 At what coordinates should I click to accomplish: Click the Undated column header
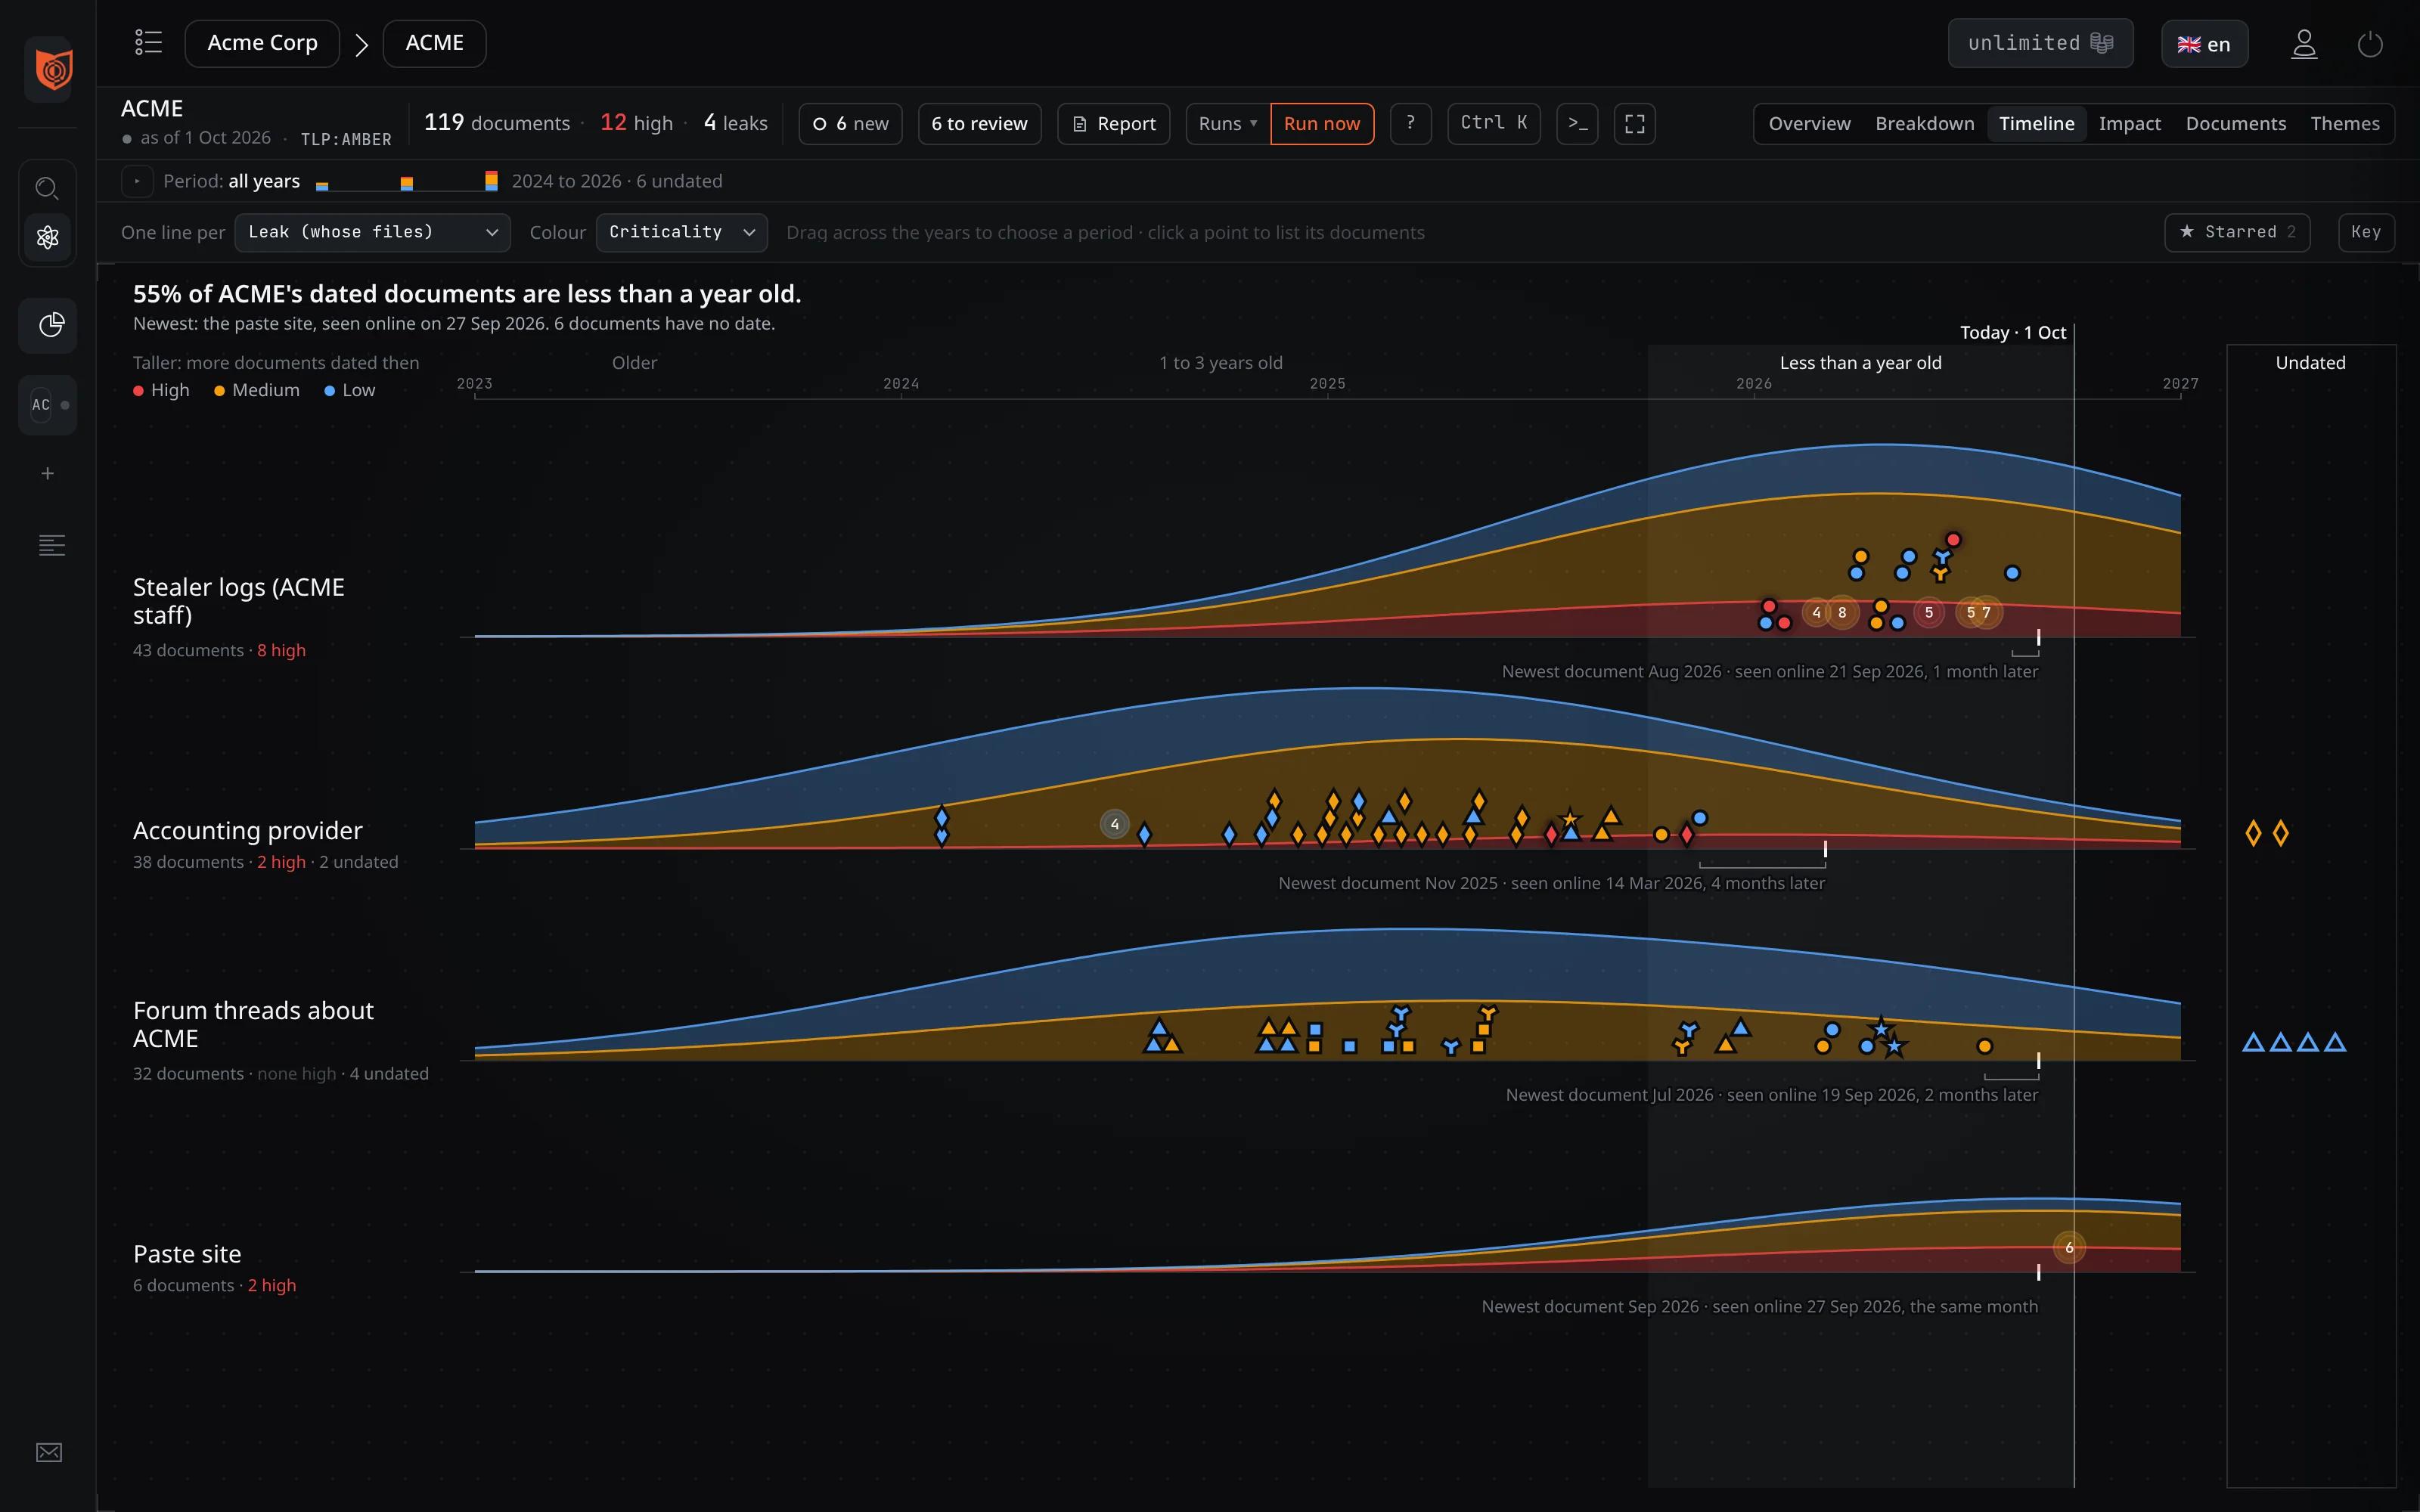coord(2310,362)
